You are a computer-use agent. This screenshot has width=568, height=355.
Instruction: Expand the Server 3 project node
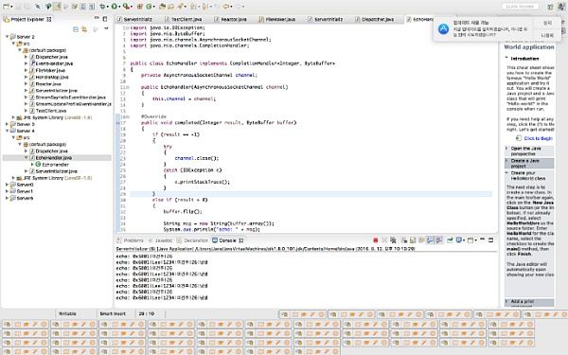(7, 124)
